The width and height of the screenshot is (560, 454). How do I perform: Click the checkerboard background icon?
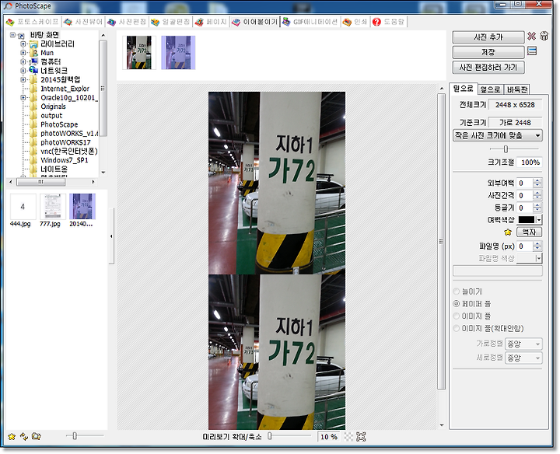(348, 437)
